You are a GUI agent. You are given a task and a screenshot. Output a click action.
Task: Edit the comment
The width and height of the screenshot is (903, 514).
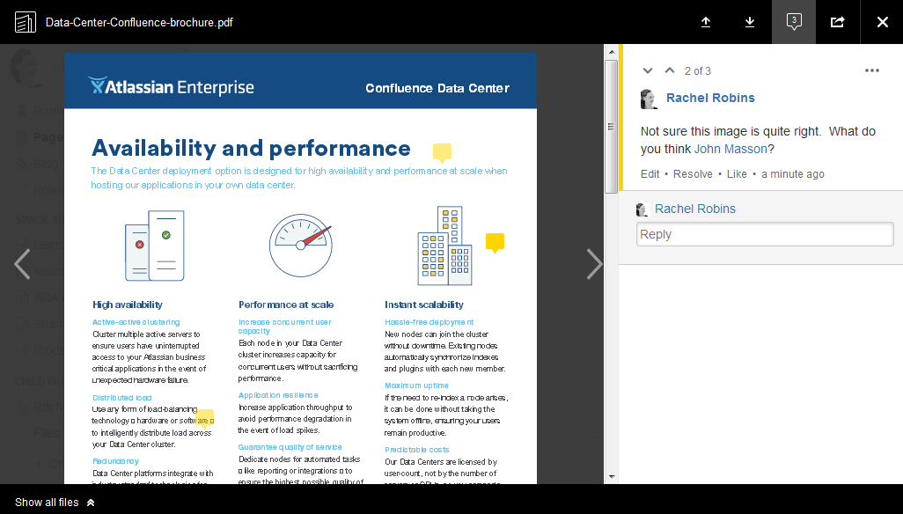click(650, 174)
